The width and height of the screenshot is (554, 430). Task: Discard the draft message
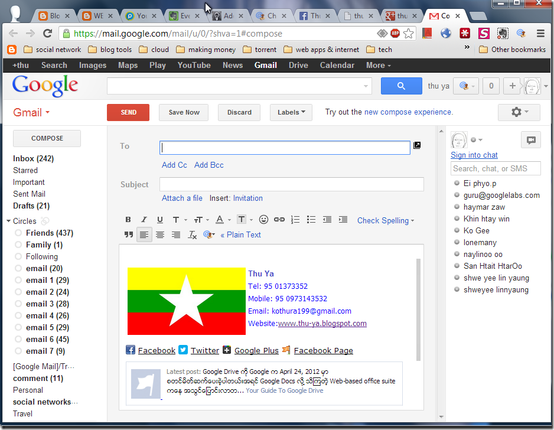[239, 112]
